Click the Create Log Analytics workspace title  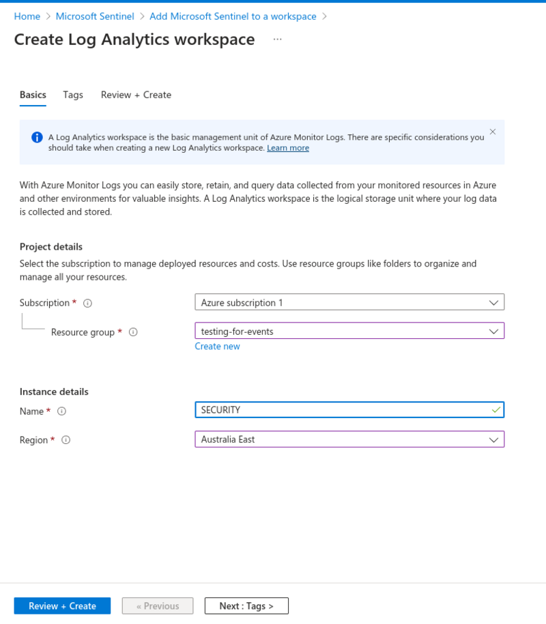pos(134,40)
